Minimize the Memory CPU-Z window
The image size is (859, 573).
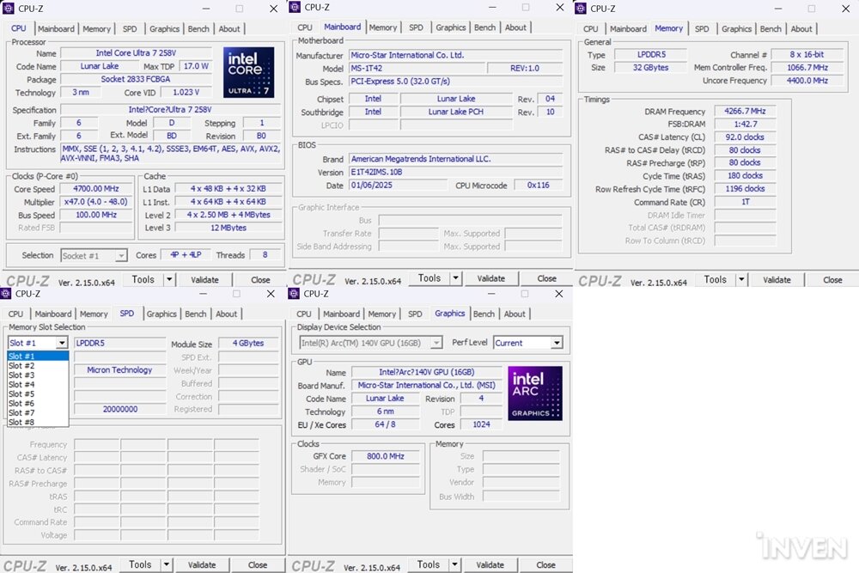778,9
